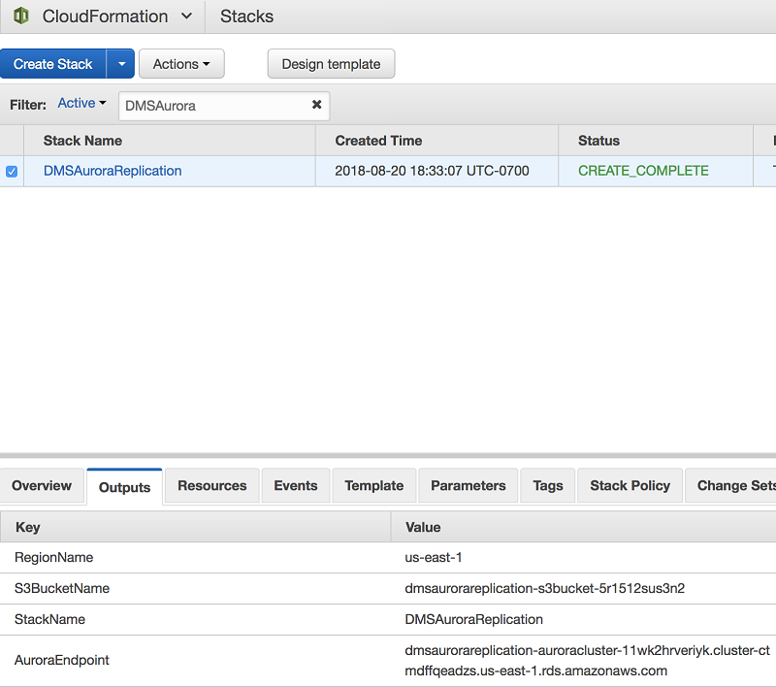This screenshot has width=776, height=687.
Task: Select the CREATE_COMPLETE status text
Action: [x=643, y=171]
